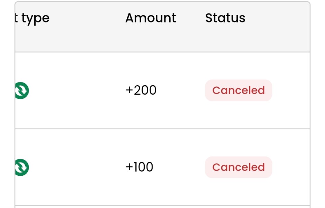Select the +200 amount value
This screenshot has height=208, width=325.
coord(141,90)
